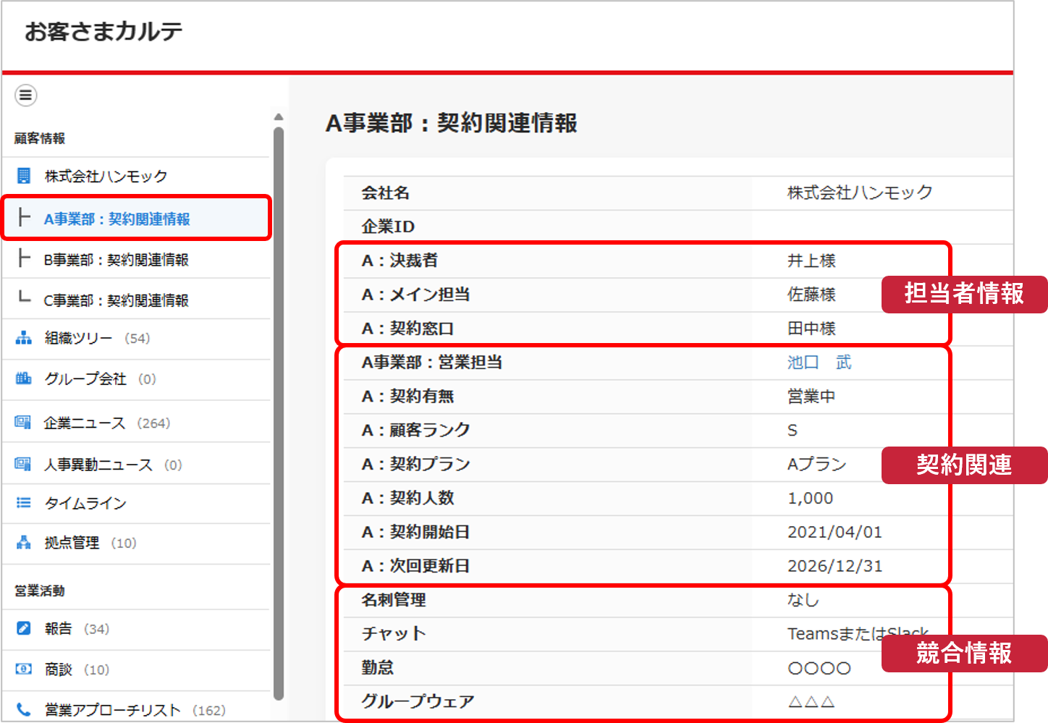This screenshot has height=723, width=1048.
Task: Click the 商談 money icon
Action: 24,669
